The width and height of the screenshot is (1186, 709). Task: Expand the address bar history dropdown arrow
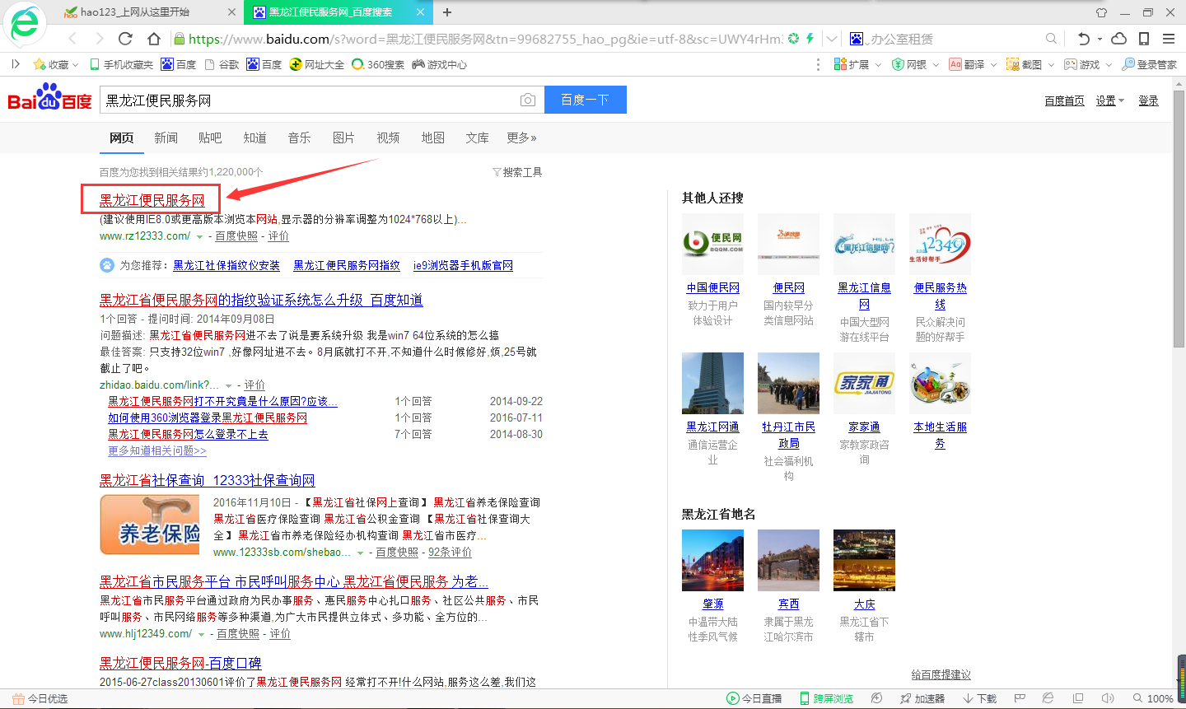click(832, 39)
